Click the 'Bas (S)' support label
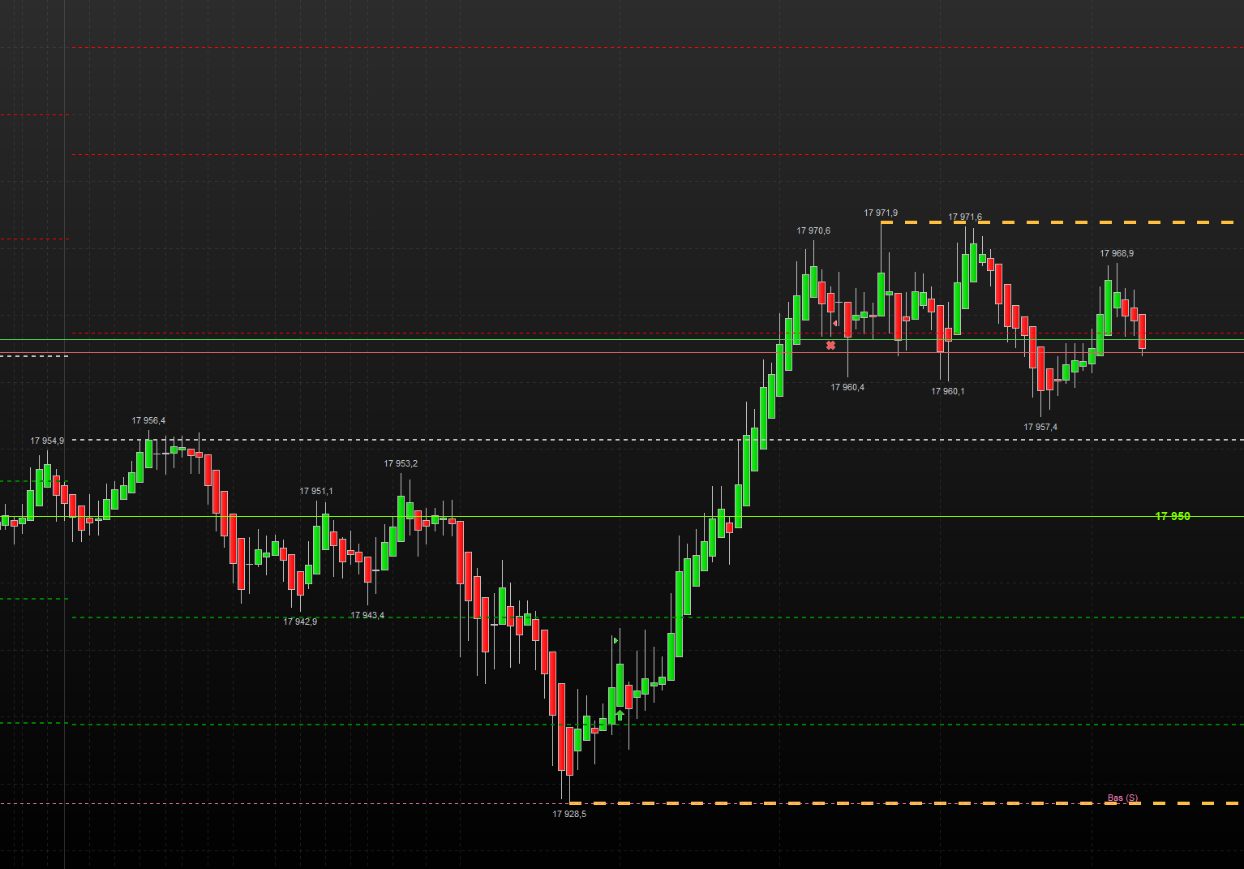This screenshot has height=869, width=1244. (x=1122, y=798)
